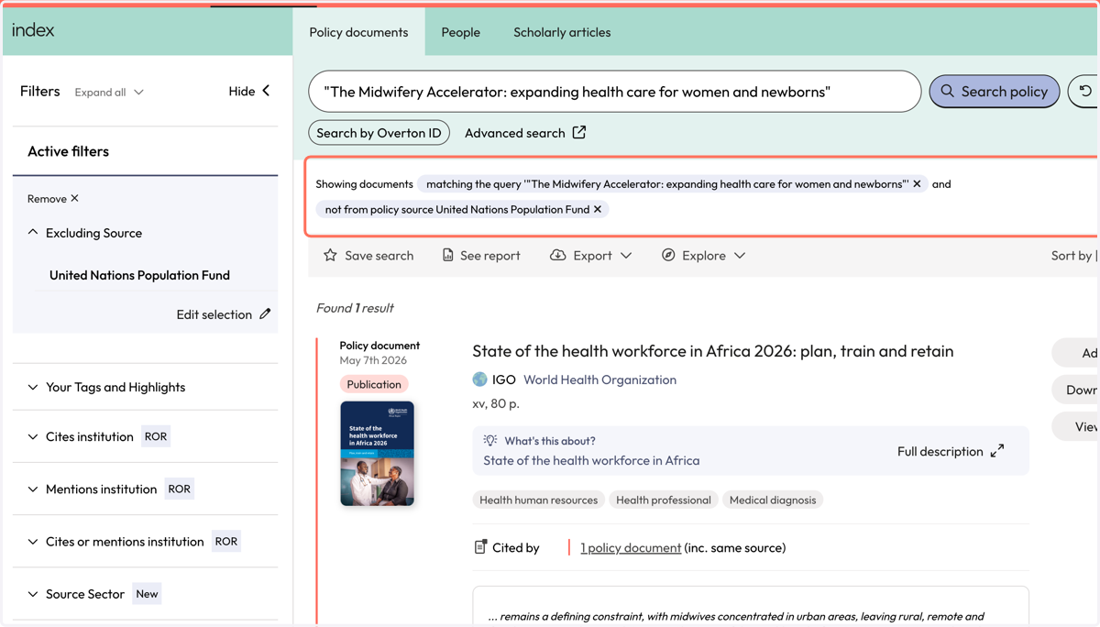Open the 1 policy document citing link

631,548
